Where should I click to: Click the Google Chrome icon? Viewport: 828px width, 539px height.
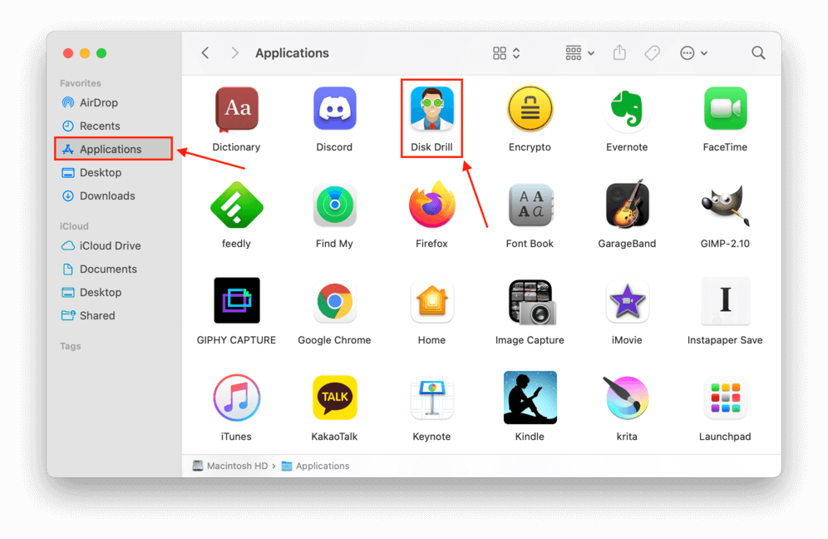click(x=334, y=301)
